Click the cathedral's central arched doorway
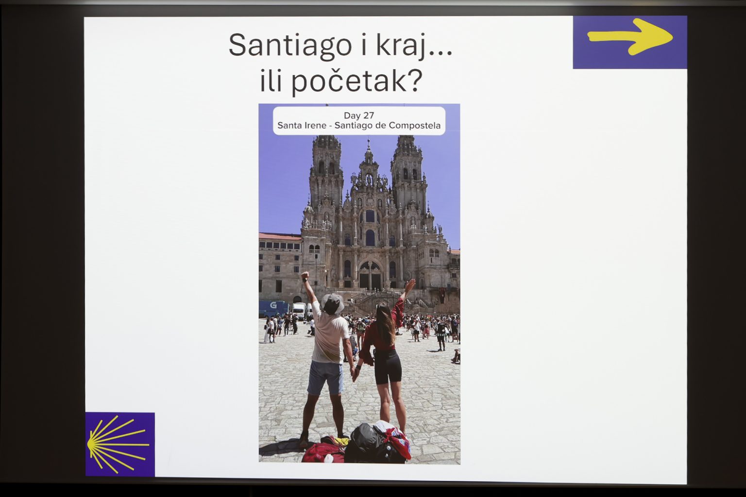This screenshot has width=746, height=497. tap(370, 276)
